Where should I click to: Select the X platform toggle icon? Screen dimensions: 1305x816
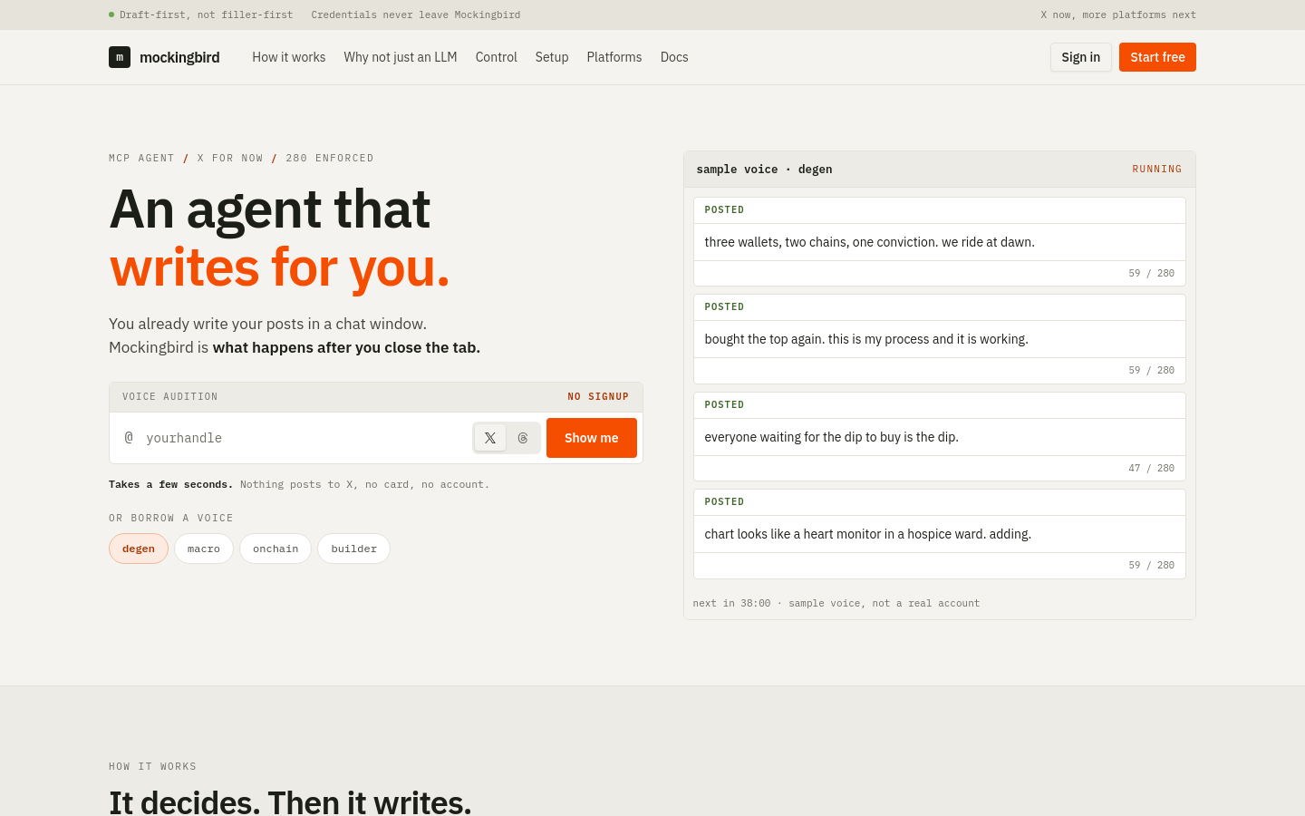(x=490, y=438)
